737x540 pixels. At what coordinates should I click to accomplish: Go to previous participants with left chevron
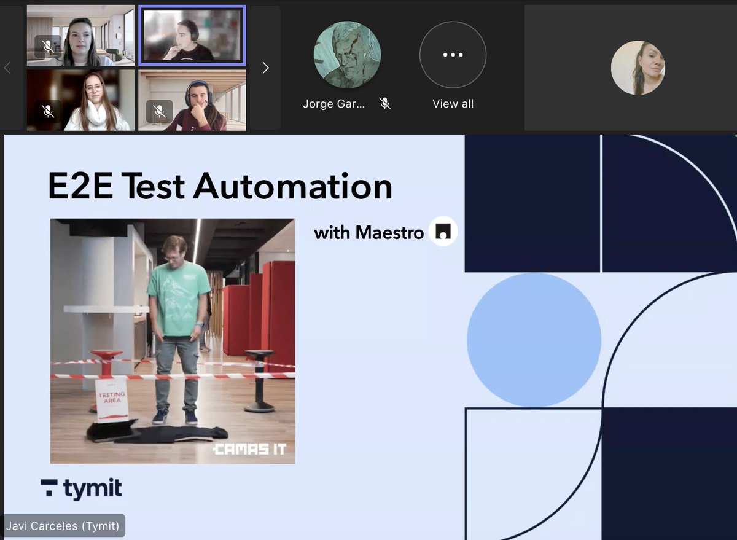point(7,68)
